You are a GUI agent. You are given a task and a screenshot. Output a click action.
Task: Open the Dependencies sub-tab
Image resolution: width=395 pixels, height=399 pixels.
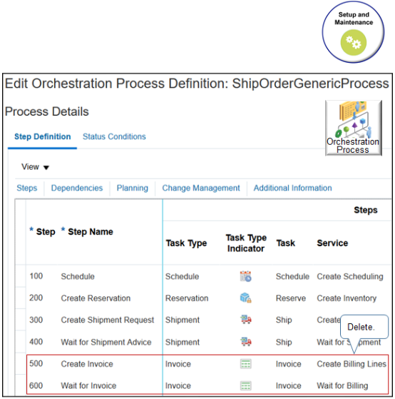click(77, 188)
